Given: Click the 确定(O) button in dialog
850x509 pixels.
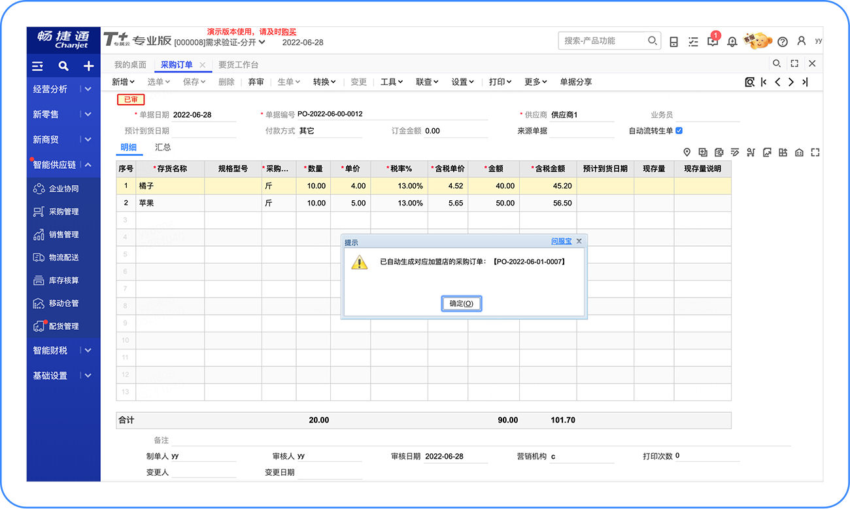Looking at the screenshot, I should click(x=462, y=304).
